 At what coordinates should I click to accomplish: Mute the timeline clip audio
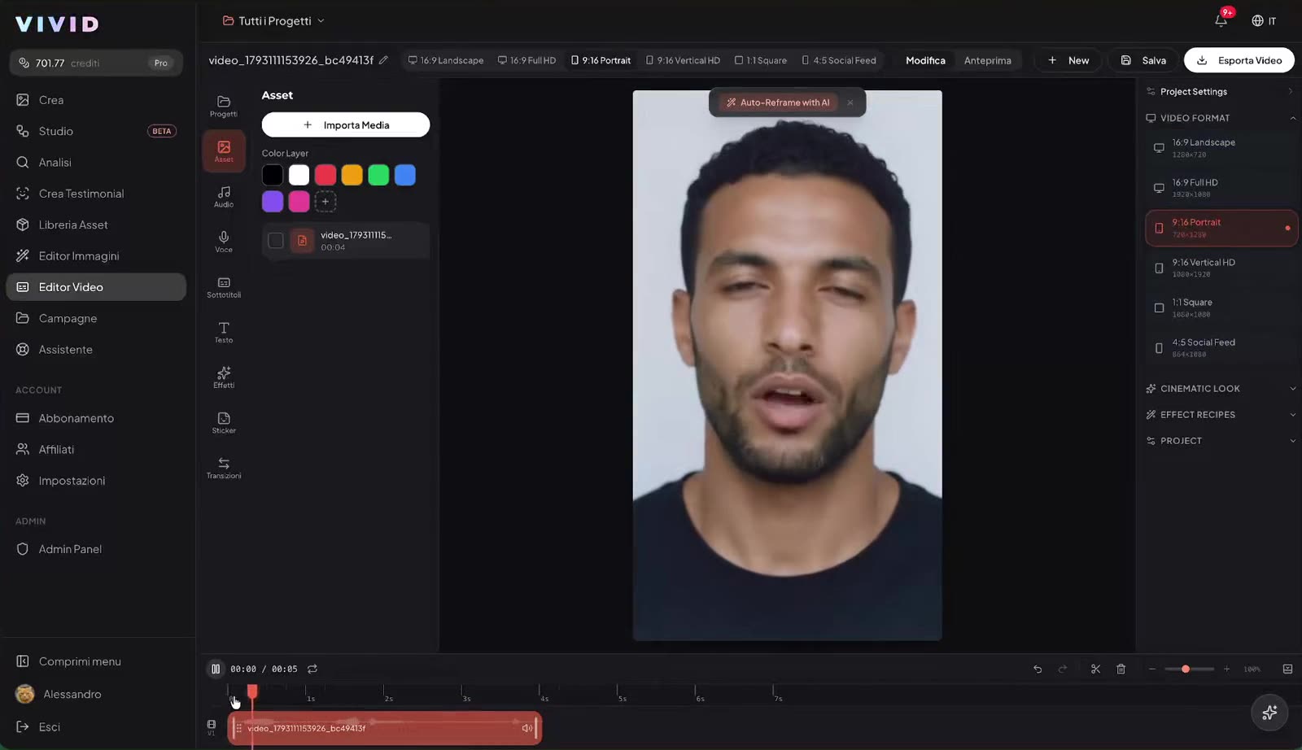(526, 728)
